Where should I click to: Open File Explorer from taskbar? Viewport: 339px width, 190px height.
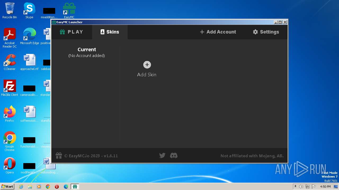(x=30, y=187)
